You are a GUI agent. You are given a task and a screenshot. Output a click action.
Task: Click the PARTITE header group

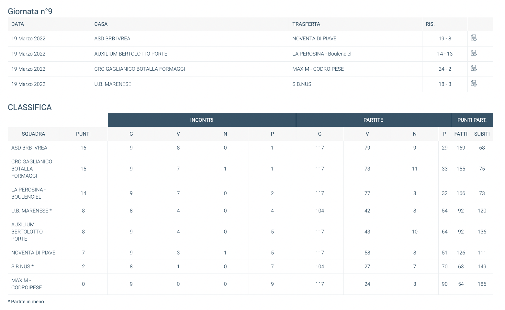click(373, 120)
